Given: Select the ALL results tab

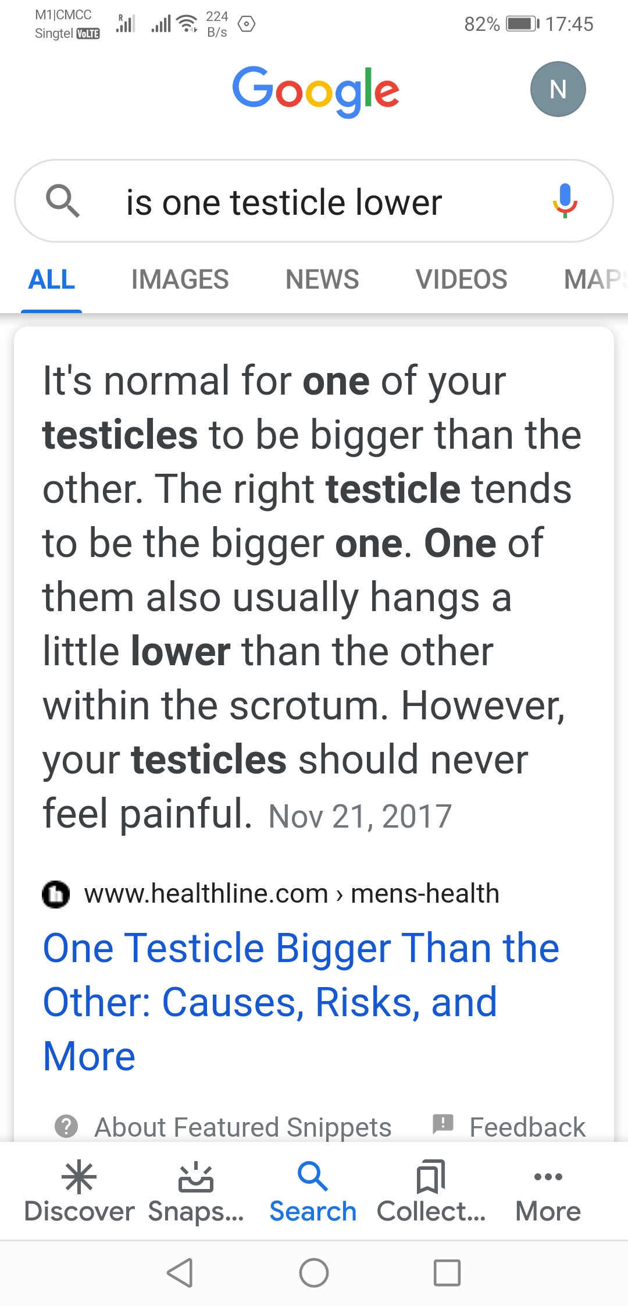Looking at the screenshot, I should [52, 279].
